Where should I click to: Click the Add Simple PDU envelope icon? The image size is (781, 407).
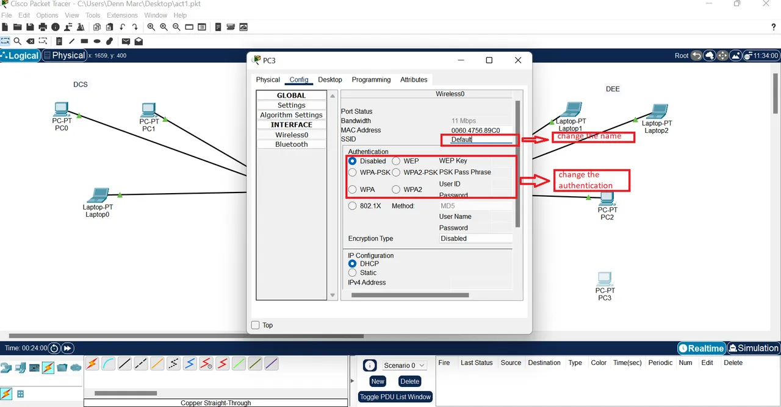126,41
